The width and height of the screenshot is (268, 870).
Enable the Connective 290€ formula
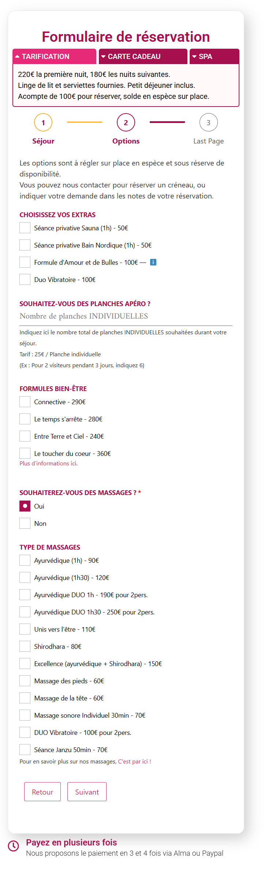25,402
